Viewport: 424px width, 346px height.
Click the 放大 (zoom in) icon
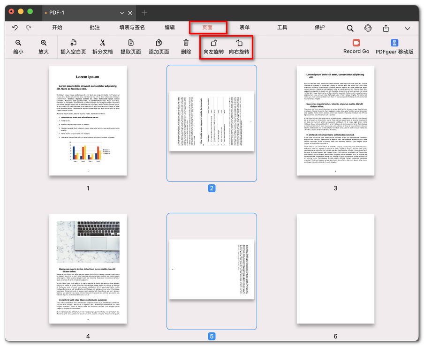(43, 47)
